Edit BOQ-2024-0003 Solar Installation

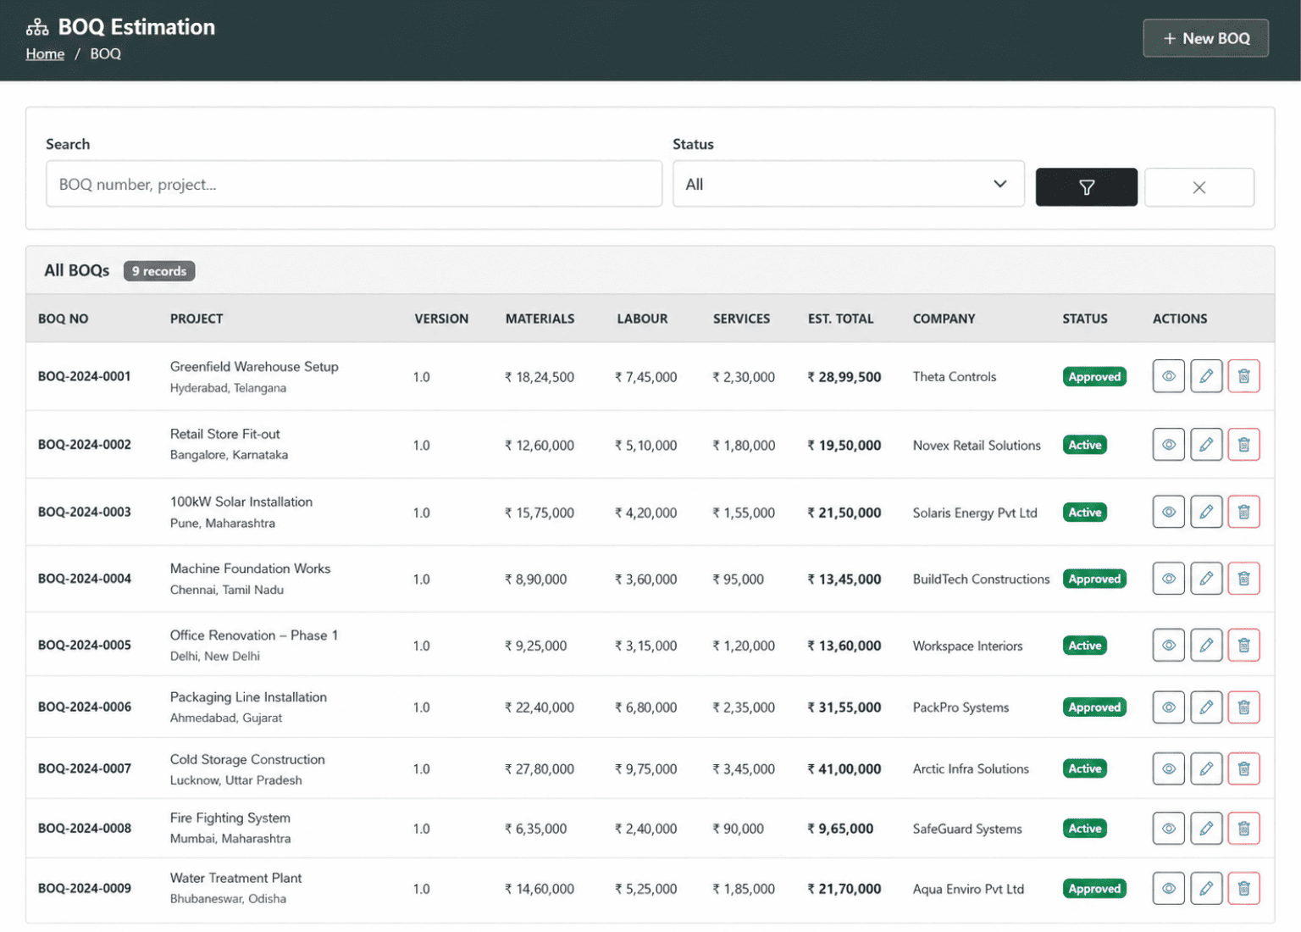click(1206, 512)
